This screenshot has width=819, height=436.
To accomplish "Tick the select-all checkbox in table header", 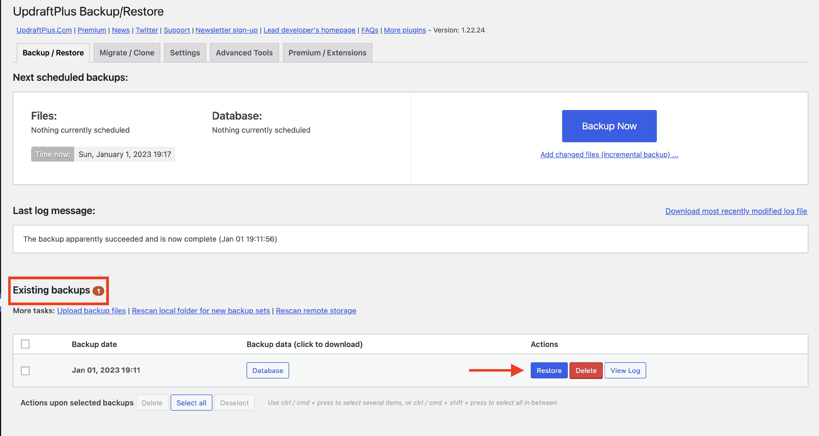I will pyautogui.click(x=25, y=344).
